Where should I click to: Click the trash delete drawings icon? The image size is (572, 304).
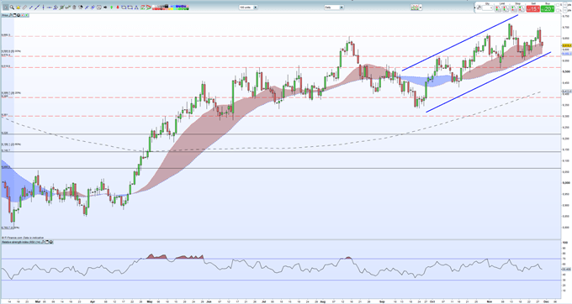coord(74,8)
